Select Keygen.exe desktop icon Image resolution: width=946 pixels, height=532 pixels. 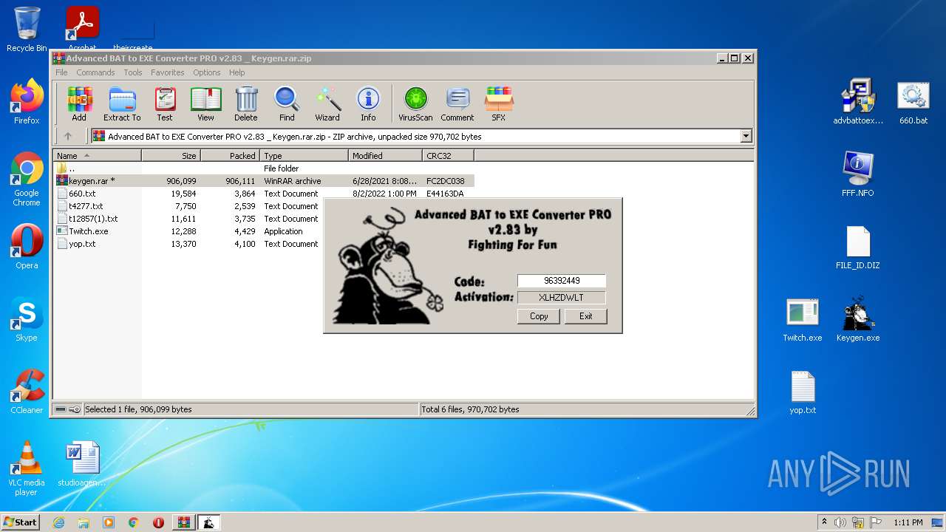coord(858,319)
